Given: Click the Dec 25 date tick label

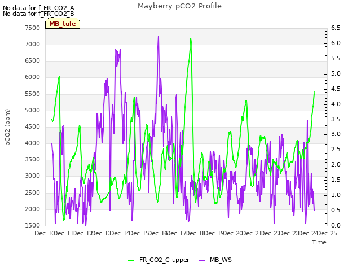Looking at the screenshot, I should tap(327, 233).
